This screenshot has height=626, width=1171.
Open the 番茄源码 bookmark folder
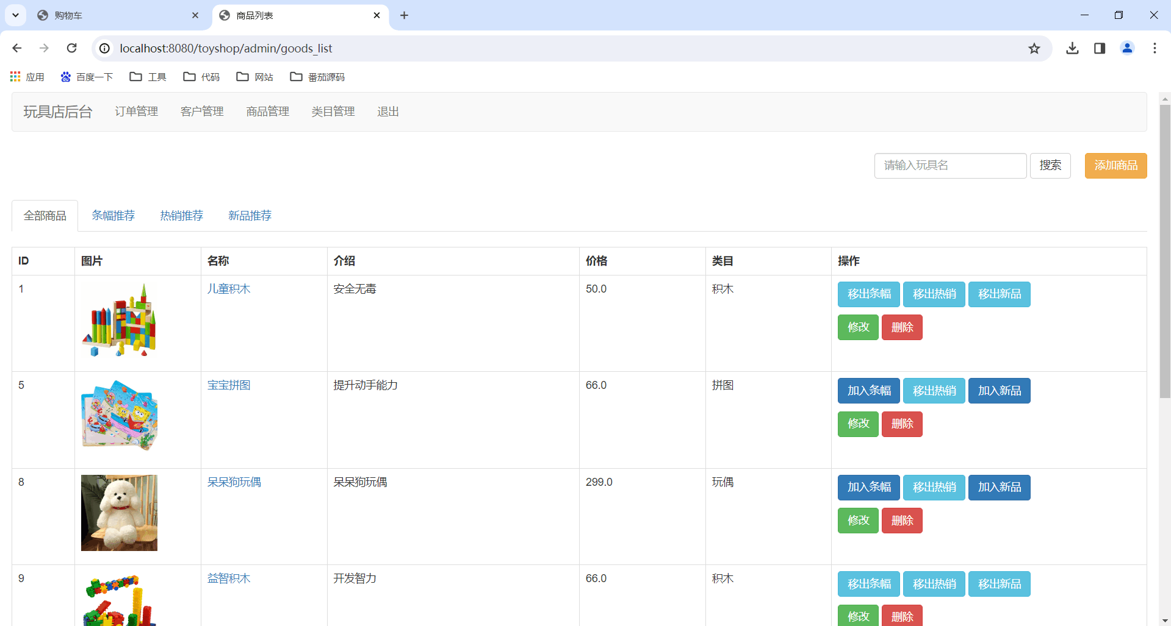point(317,77)
